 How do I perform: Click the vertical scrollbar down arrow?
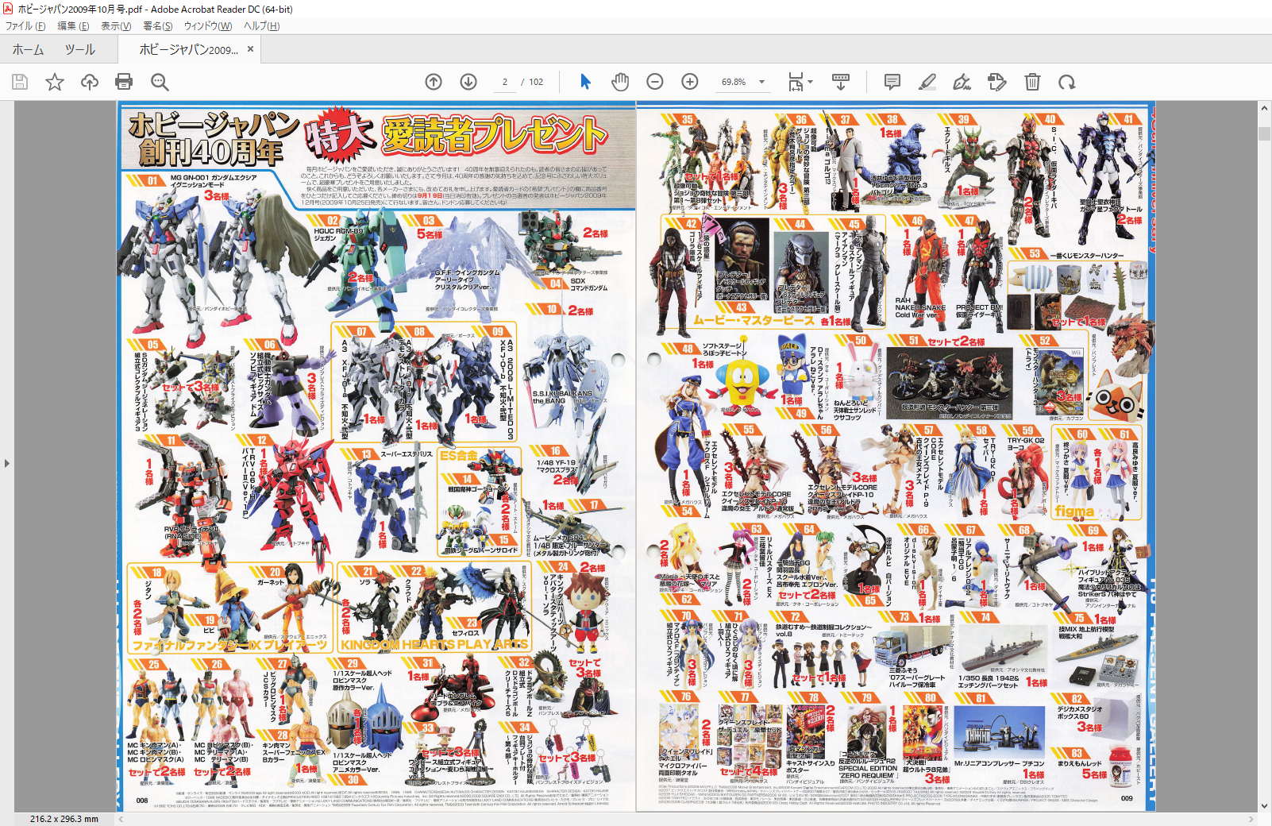[x=1264, y=805]
